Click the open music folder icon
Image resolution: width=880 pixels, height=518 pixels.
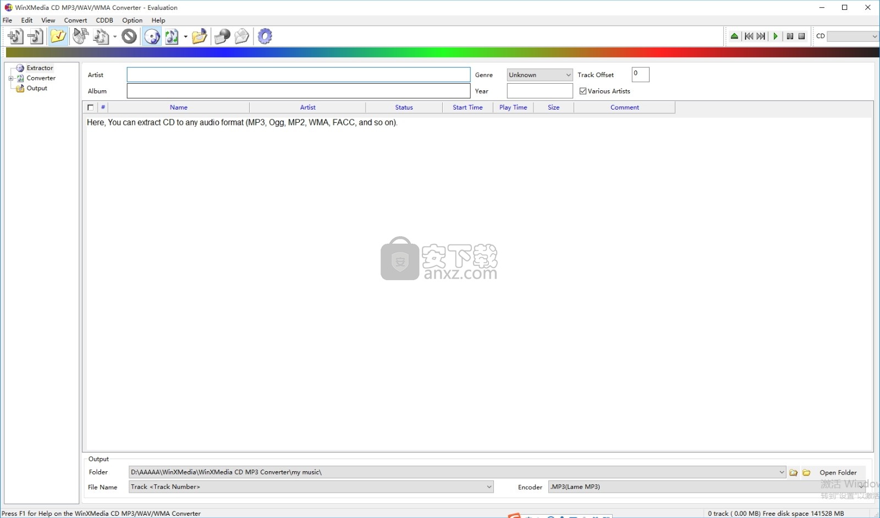click(199, 36)
